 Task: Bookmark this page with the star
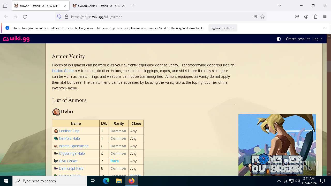pos(262,17)
